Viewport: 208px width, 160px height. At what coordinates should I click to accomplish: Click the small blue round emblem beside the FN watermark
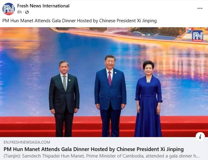point(189,31)
